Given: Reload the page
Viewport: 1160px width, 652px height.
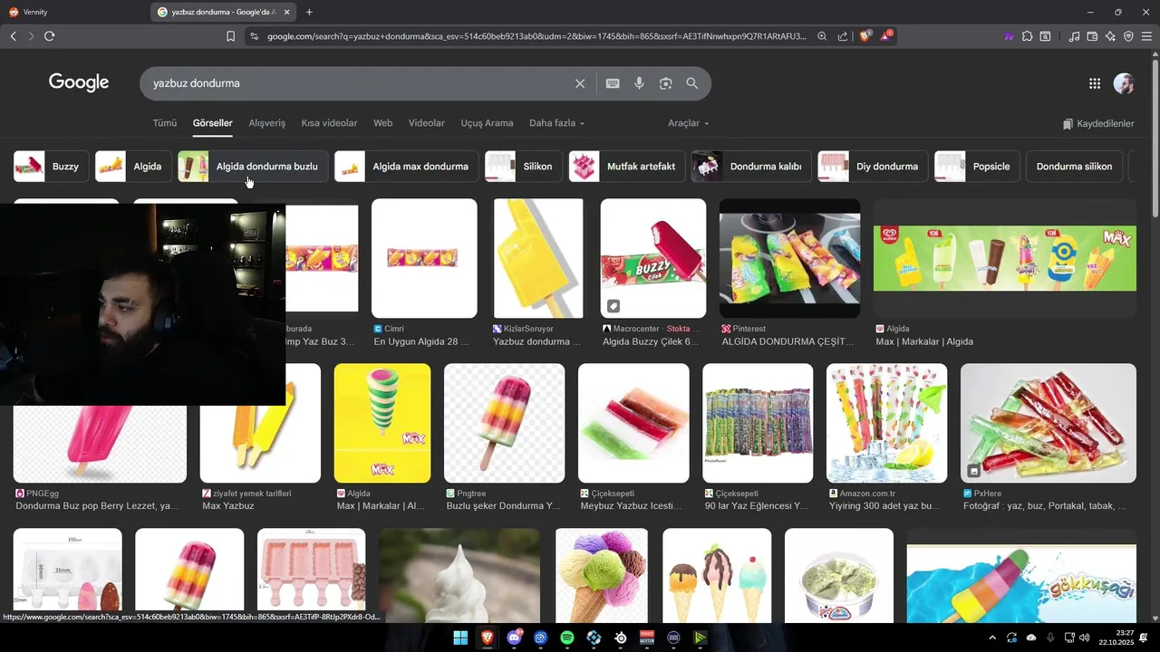Looking at the screenshot, I should [x=49, y=36].
